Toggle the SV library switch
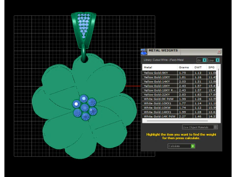236x177 pixels. [202, 60]
